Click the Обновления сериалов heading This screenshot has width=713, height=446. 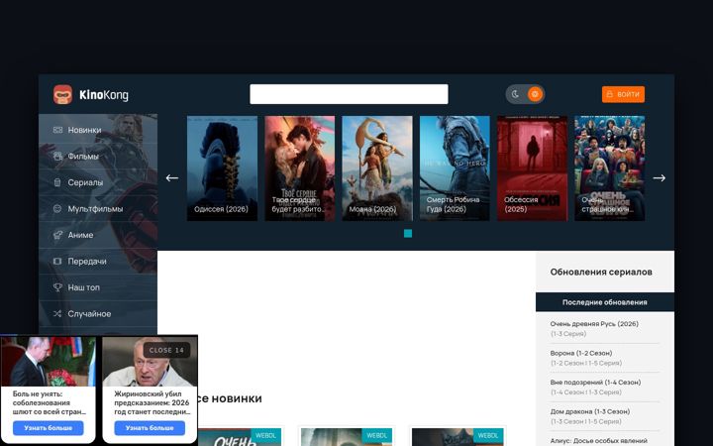coord(601,273)
